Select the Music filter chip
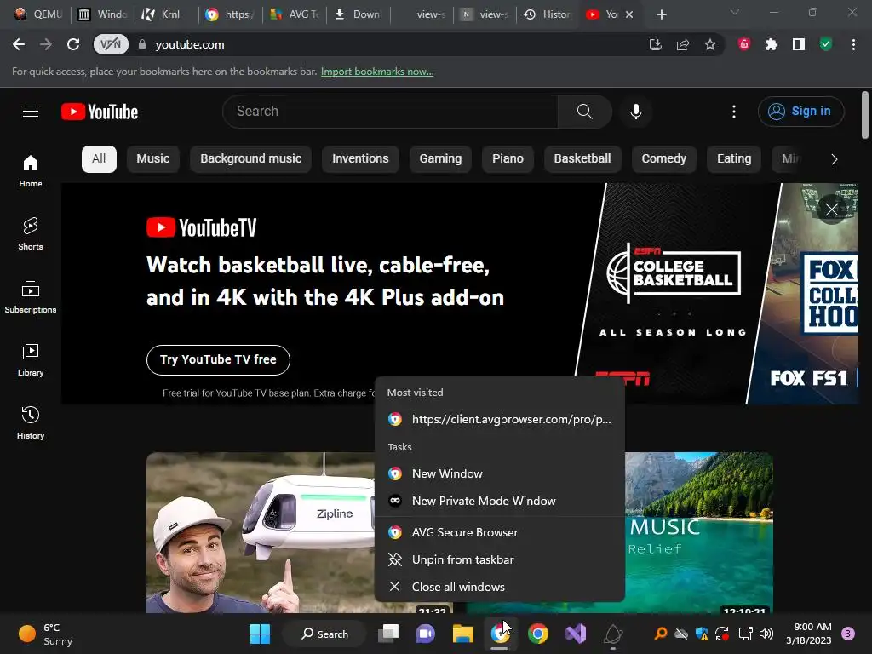872x654 pixels. coord(153,159)
